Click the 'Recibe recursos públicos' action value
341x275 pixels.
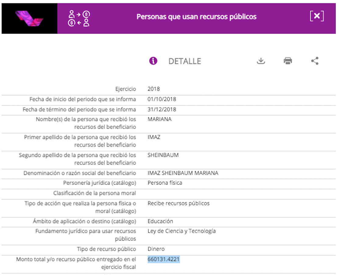coord(178,203)
